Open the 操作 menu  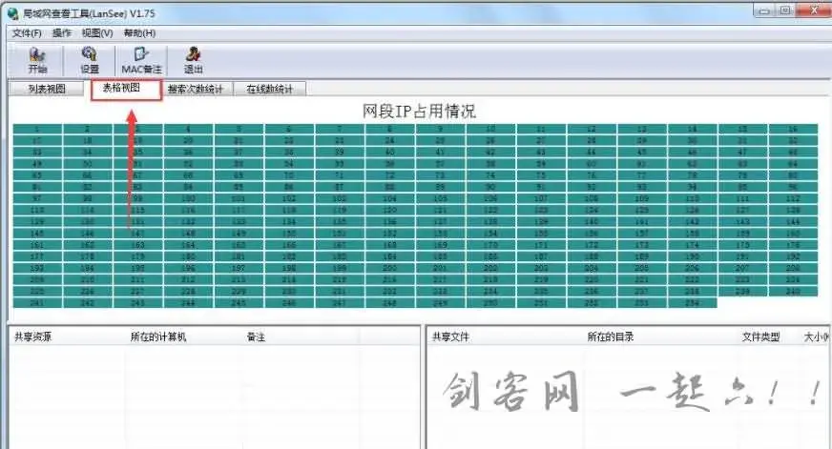62,32
